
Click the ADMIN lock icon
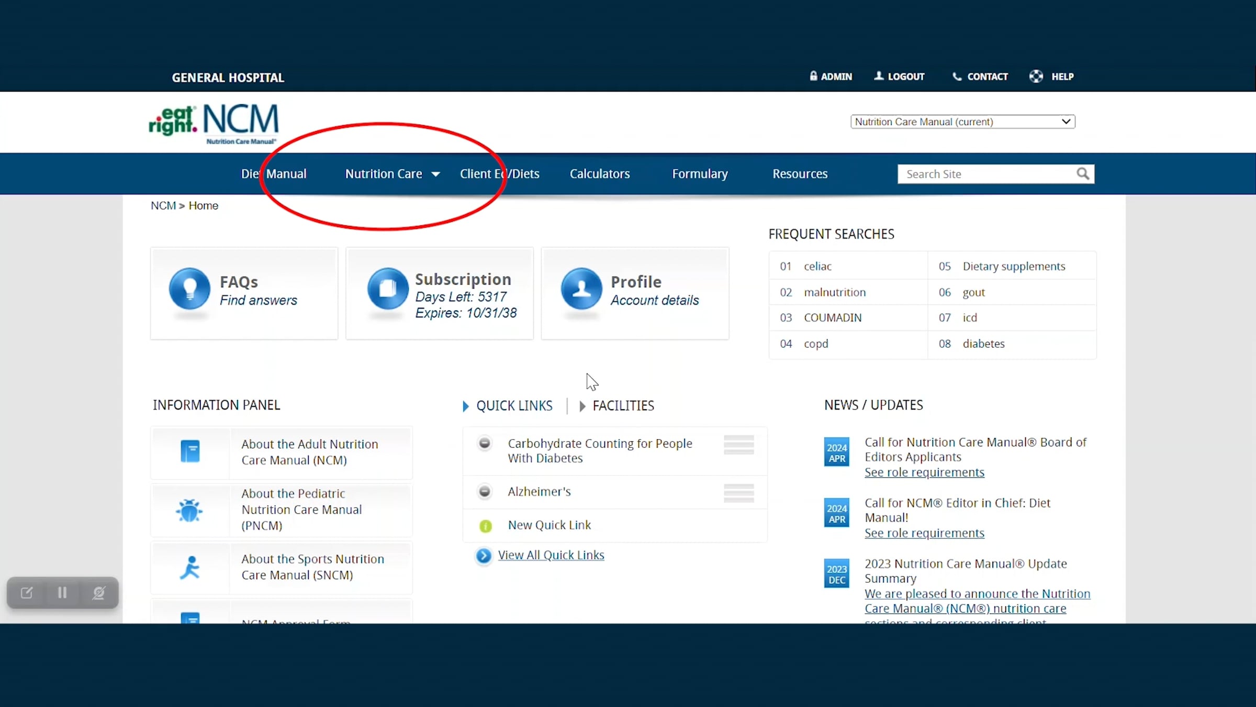[813, 76]
